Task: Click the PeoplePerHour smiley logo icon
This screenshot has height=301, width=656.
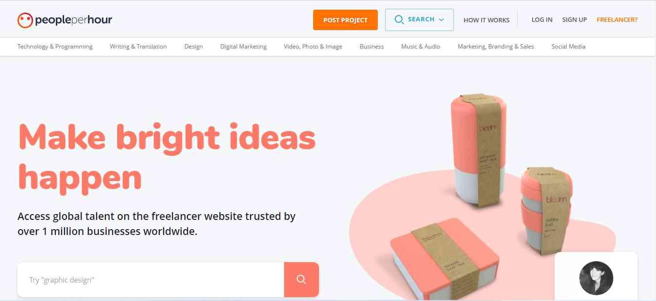Action: (x=25, y=20)
